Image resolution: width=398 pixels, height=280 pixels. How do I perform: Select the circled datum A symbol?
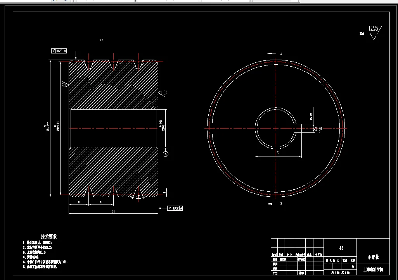(166, 154)
